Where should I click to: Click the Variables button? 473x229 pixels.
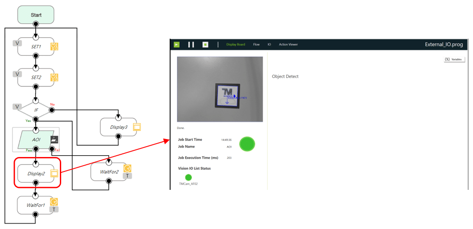pyautogui.click(x=454, y=59)
